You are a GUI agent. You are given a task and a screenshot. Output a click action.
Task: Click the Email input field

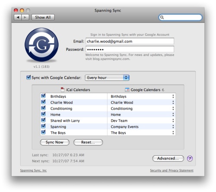pos(130,41)
